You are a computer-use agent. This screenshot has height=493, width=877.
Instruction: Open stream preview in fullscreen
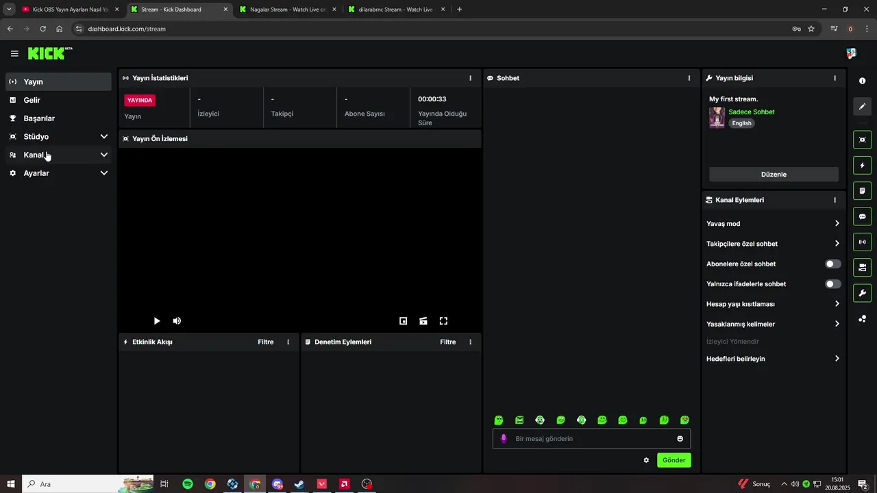pyautogui.click(x=443, y=320)
